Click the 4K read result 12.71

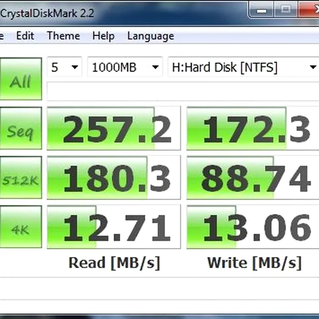114,227
